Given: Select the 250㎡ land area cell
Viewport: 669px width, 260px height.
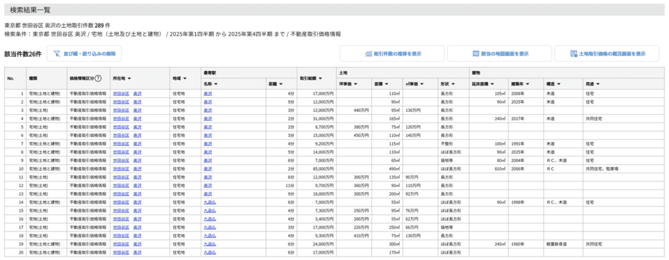Looking at the screenshot, I should tap(387, 227).
